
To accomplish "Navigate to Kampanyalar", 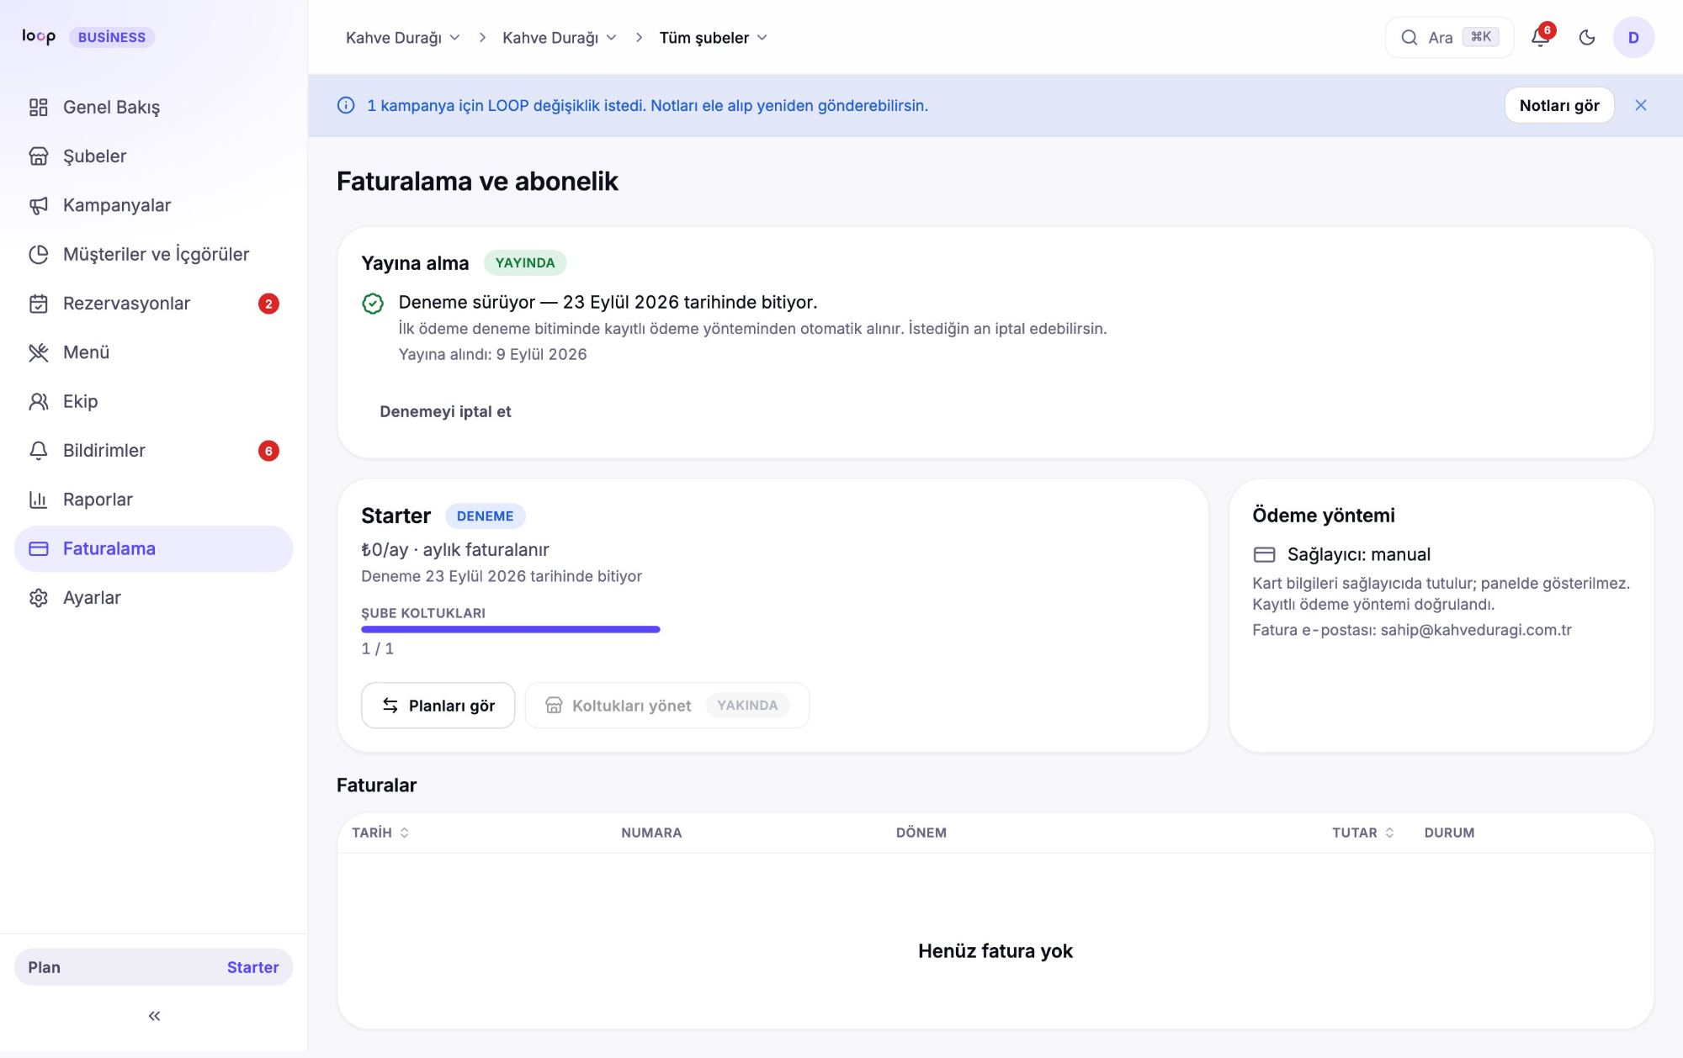I will click(x=154, y=205).
